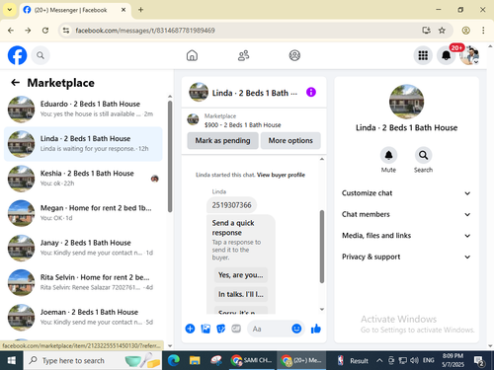494x370 pixels.
Task: Show hidden system tray icons
Action: click(x=379, y=361)
